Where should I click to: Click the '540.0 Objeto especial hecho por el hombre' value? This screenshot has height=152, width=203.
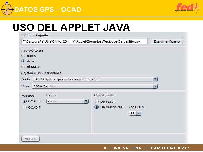[67, 79]
